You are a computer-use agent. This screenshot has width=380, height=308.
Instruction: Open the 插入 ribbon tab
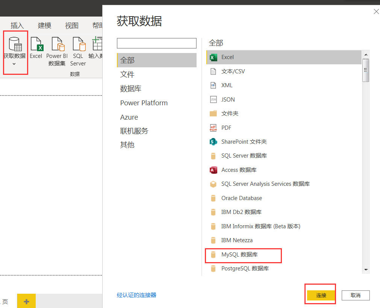(17, 25)
